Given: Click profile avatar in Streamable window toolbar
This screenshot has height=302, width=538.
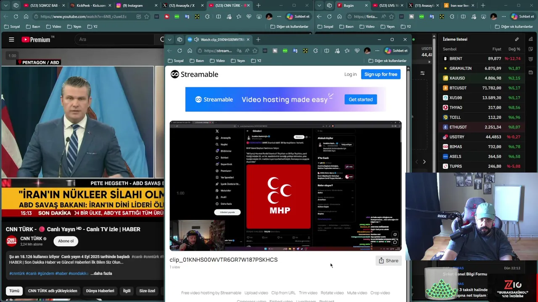Looking at the screenshot, I should [x=367, y=51].
